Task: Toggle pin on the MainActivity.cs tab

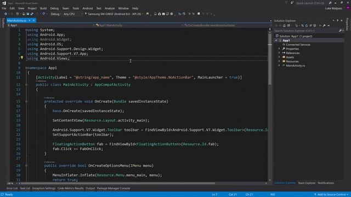Action: [29, 20]
